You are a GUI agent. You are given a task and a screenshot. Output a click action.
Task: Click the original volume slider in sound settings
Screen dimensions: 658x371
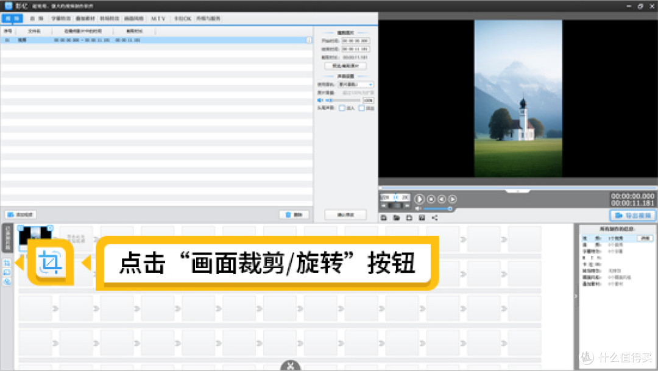pyautogui.click(x=343, y=101)
